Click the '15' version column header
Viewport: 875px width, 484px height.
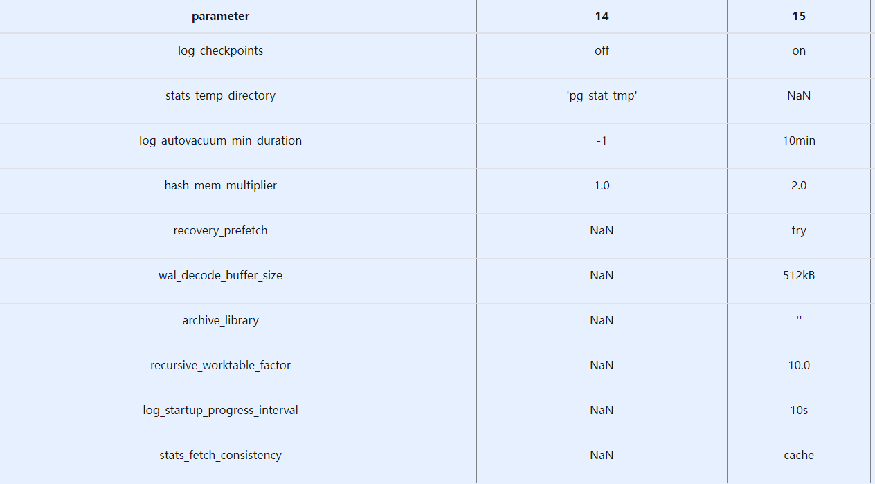[799, 16]
